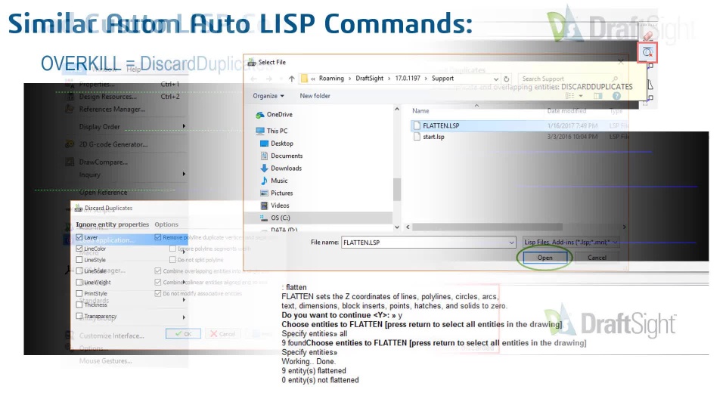Expand the Display Order submenu
This screenshot has width=726, height=408.
(184, 126)
